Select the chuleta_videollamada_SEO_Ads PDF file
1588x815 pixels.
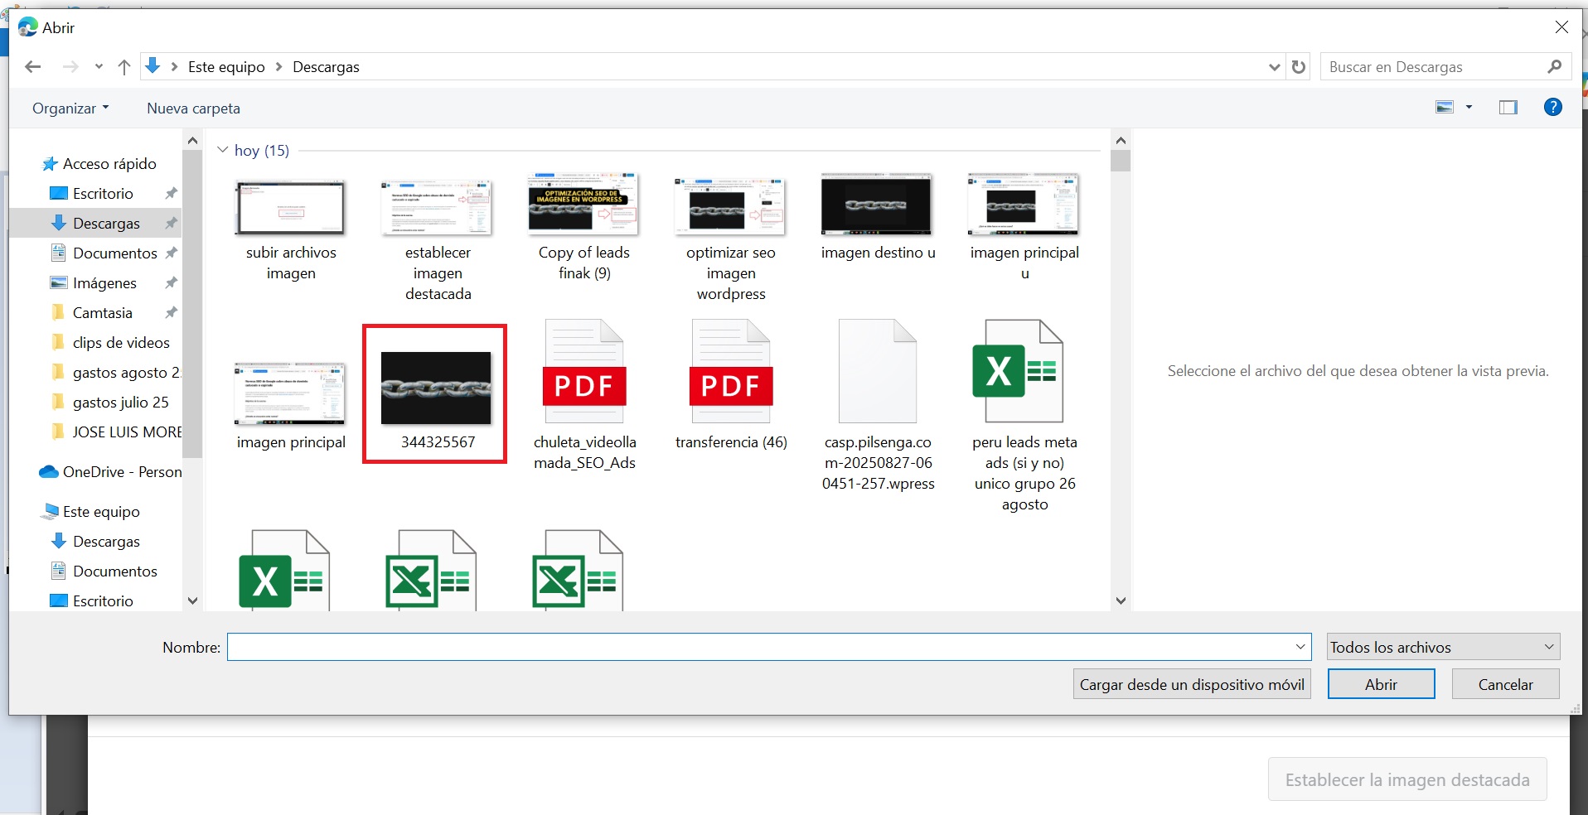(584, 393)
